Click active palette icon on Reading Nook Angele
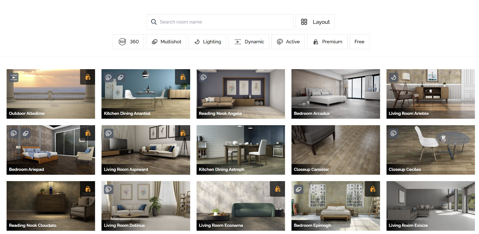This screenshot has width=479, height=234. (204, 78)
